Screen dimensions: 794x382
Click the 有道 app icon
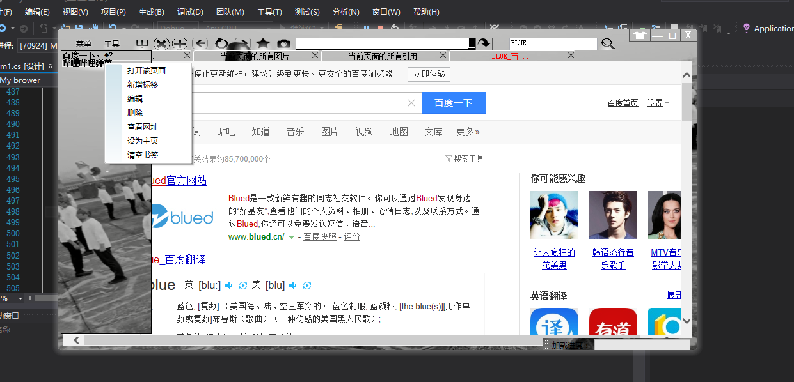[613, 321]
